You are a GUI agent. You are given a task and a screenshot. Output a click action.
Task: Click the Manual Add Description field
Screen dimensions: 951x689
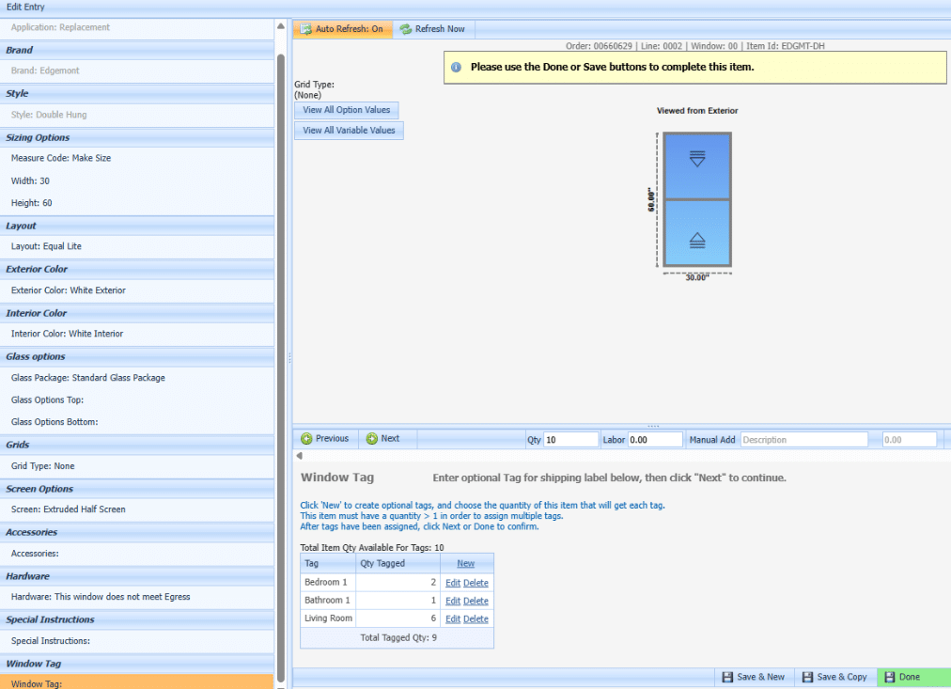point(803,439)
